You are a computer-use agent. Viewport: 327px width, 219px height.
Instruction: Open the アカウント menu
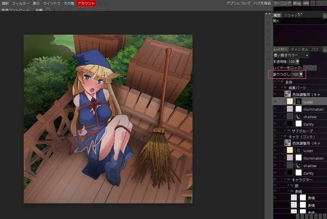tap(86, 3)
